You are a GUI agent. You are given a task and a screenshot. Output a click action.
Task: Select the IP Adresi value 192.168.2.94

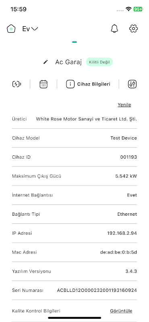[x=122, y=233]
